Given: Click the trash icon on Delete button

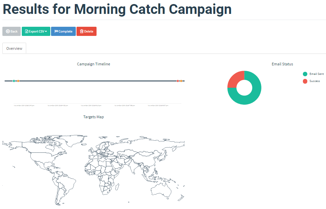Looking at the screenshot, I should tap(82, 32).
